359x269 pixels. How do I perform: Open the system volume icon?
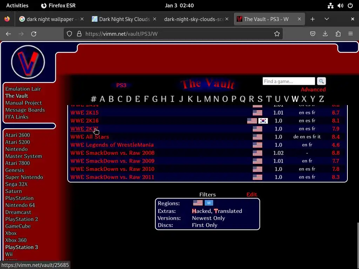[x=340, y=6]
